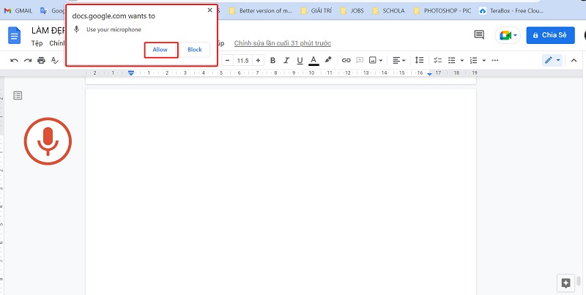586x295 pixels.
Task: Open line and paragraph spacing
Action: (x=419, y=60)
